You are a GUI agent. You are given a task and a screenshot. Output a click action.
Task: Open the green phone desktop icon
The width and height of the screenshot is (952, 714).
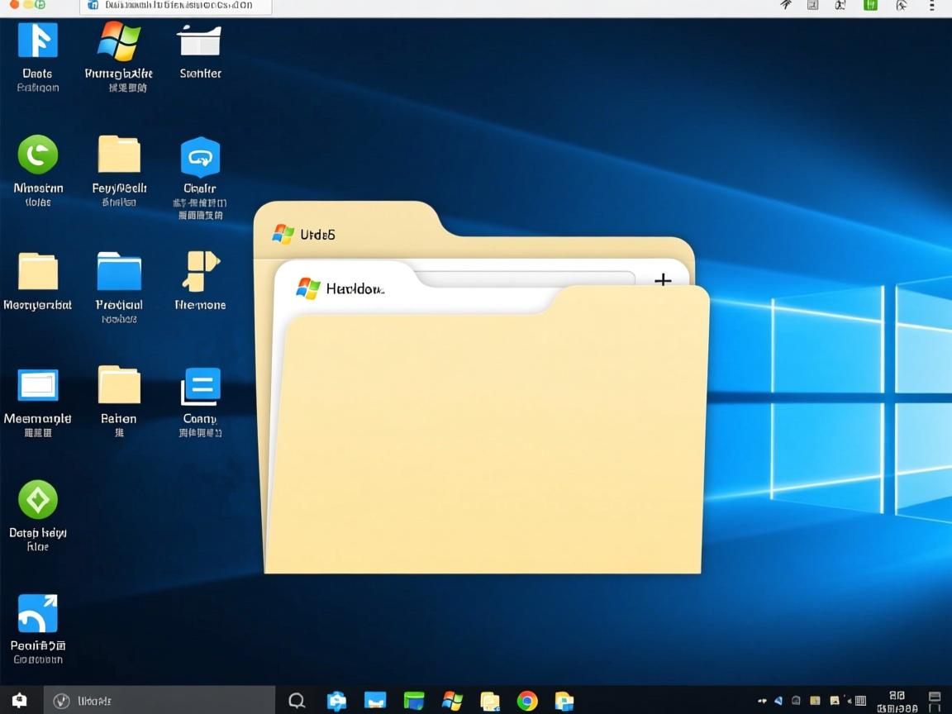[38, 155]
